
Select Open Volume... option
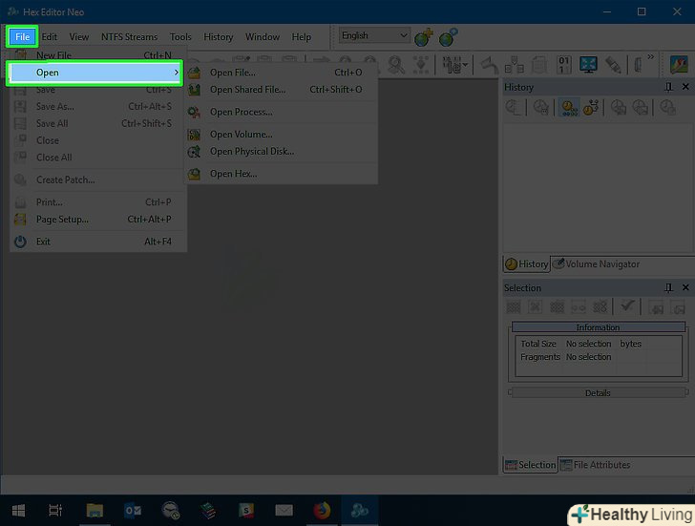click(281, 135)
